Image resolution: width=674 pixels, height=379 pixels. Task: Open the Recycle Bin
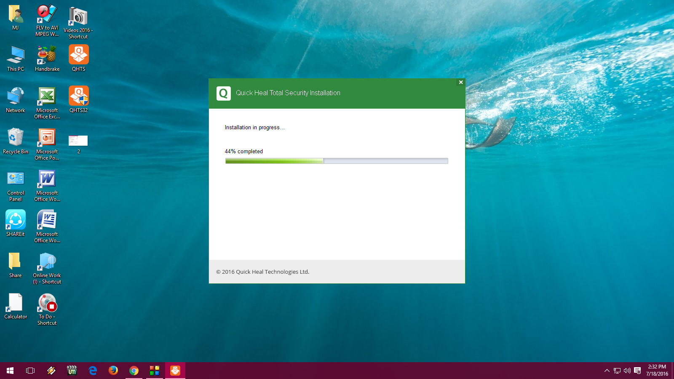tap(16, 137)
